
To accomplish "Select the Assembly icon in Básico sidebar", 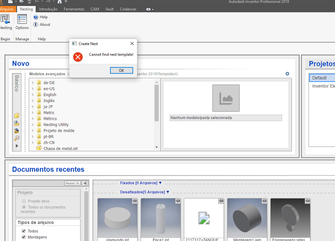I will pos(17,123).
